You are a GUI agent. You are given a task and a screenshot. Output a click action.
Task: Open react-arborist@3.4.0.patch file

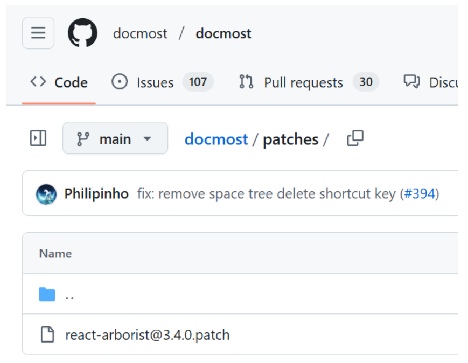(x=148, y=335)
